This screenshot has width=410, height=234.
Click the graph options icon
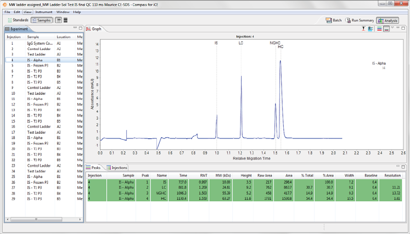pos(371,29)
